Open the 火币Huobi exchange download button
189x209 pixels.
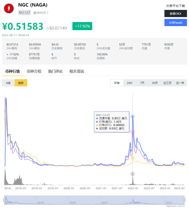[x=176, y=23]
